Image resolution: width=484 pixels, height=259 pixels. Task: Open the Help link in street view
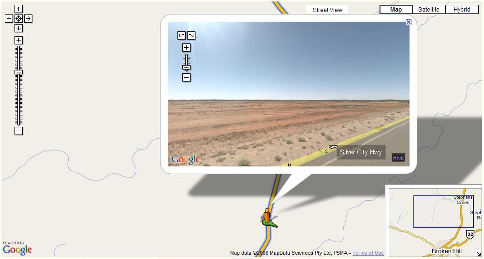point(398,157)
